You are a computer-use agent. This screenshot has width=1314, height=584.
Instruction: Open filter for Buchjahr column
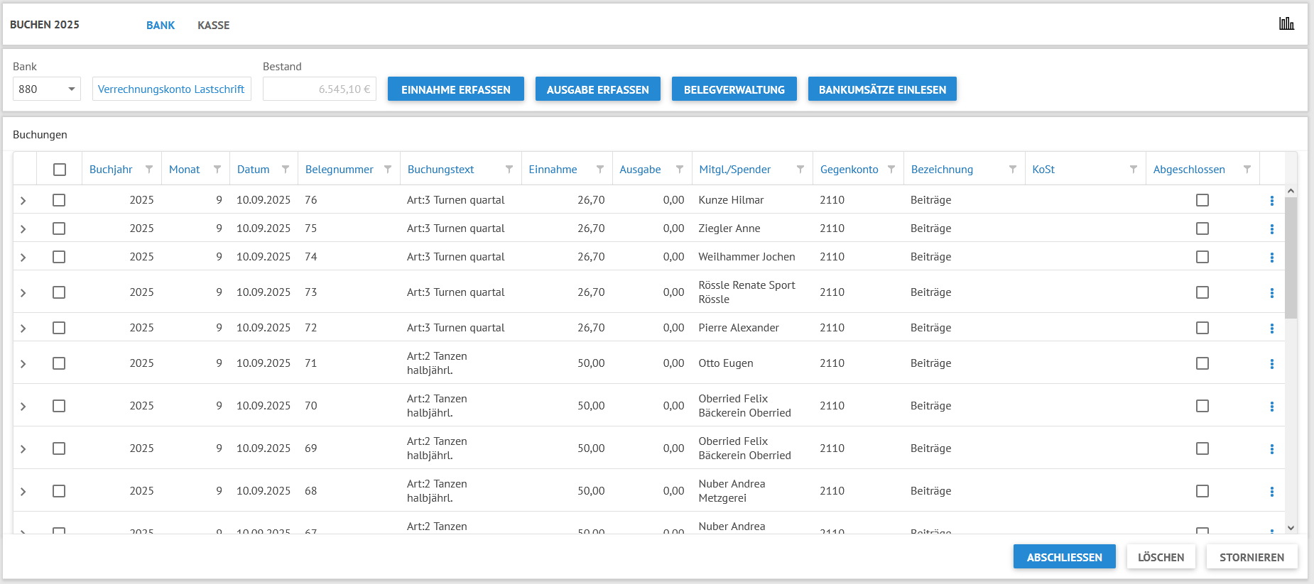(x=149, y=170)
